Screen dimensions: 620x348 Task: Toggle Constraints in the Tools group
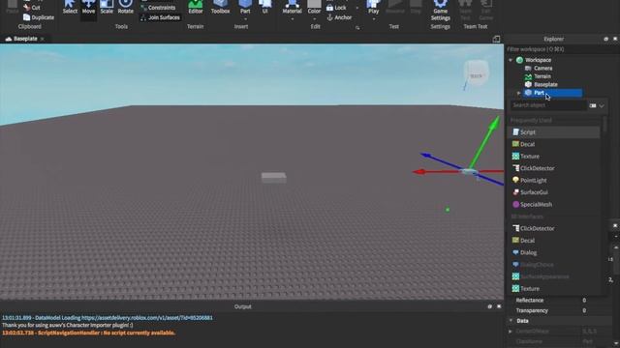tap(158, 8)
